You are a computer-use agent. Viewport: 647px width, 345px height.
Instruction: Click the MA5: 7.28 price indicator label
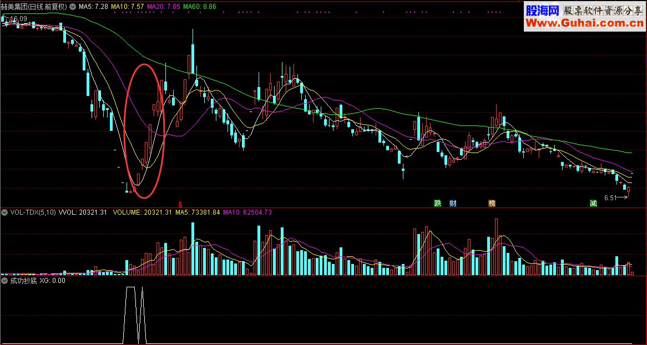[x=93, y=7]
